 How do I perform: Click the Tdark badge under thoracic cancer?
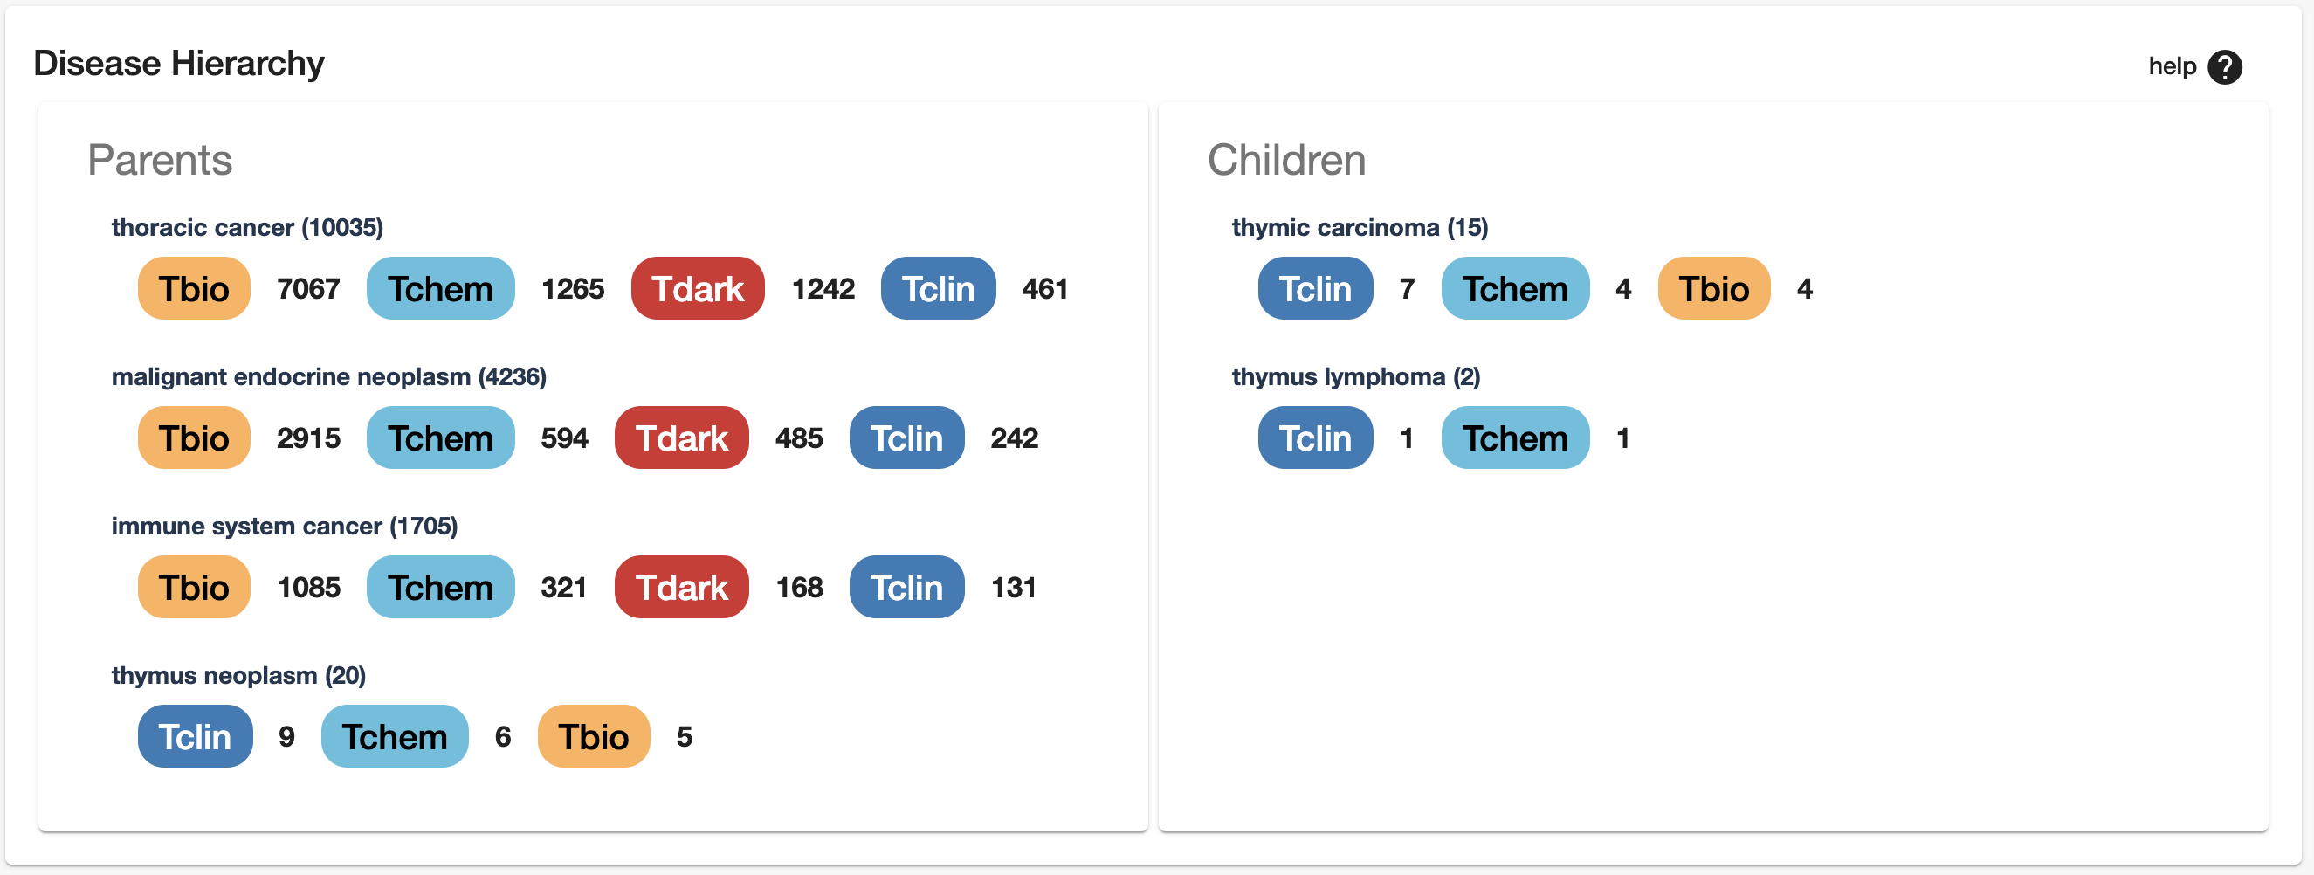[697, 288]
